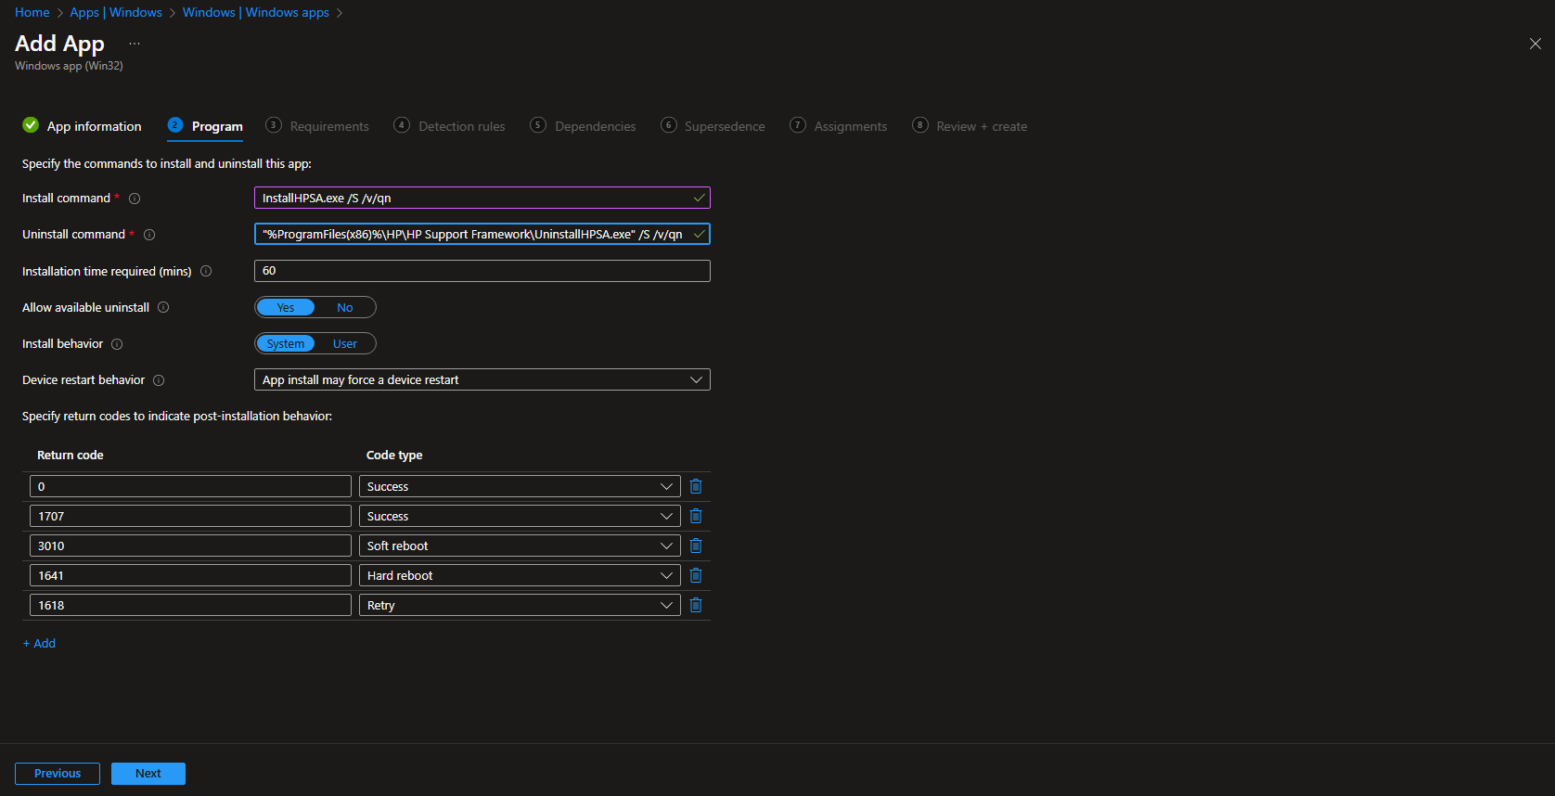The width and height of the screenshot is (1555, 796).
Task: Open the Device restart behavior dropdown
Action: (x=482, y=380)
